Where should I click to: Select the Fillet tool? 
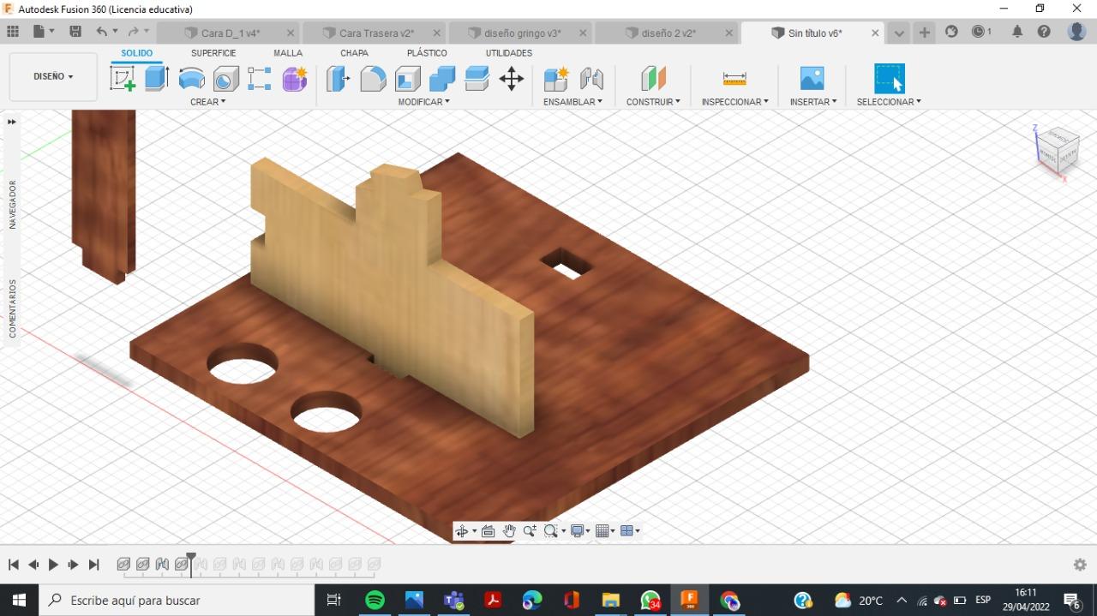pyautogui.click(x=373, y=79)
